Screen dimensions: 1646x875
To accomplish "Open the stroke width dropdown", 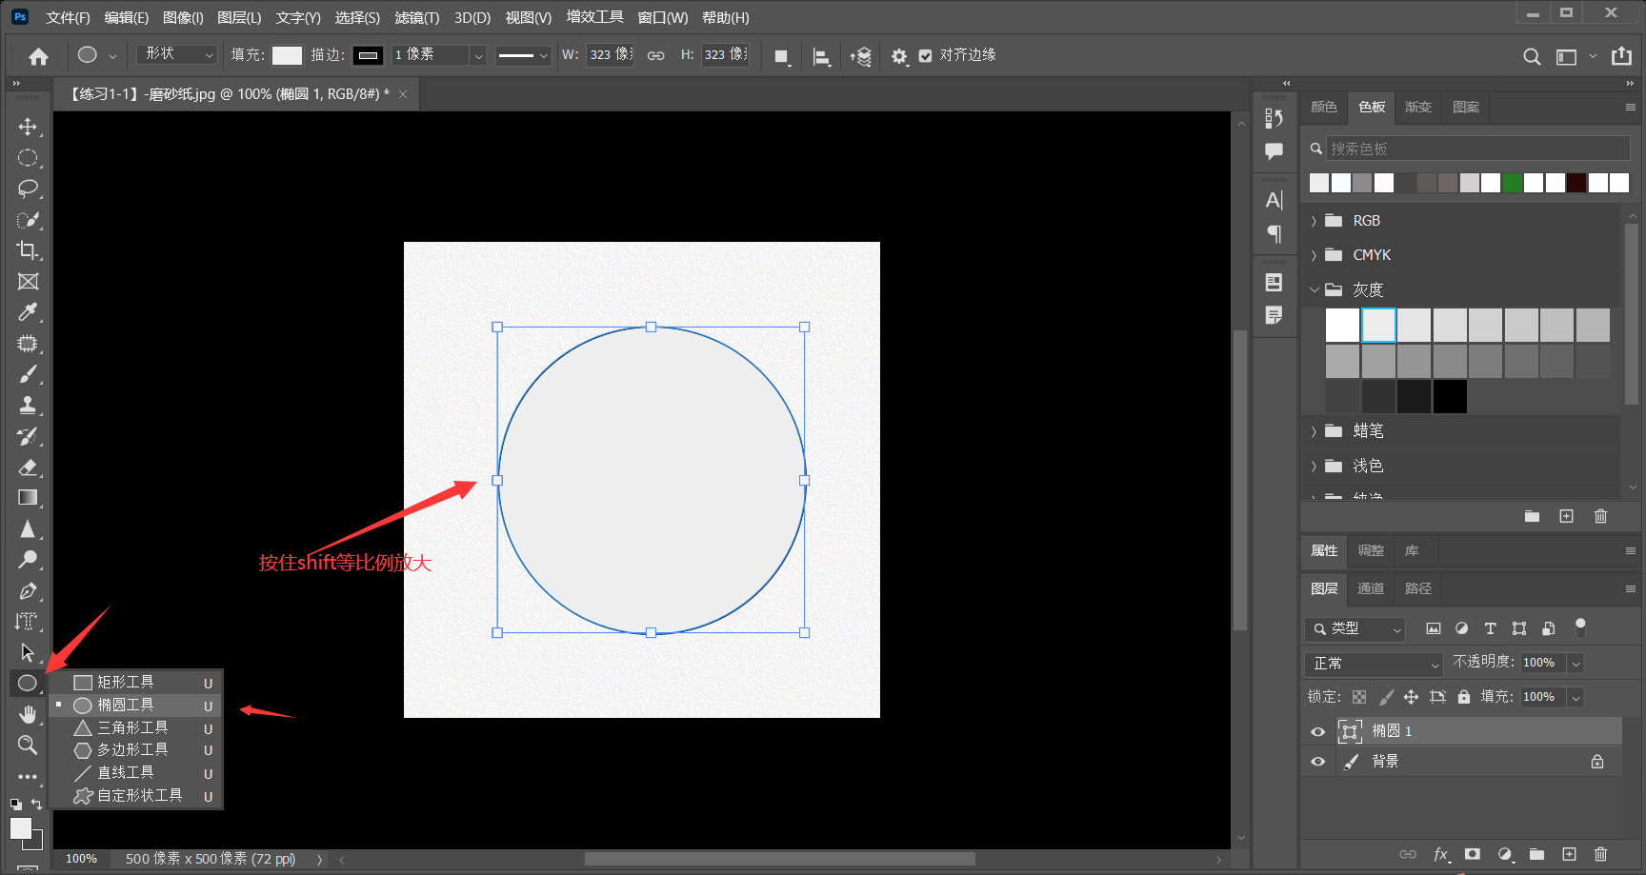I will 478,55.
